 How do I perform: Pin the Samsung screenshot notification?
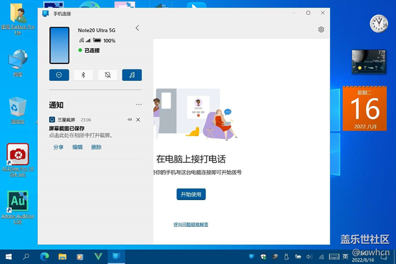pyautogui.click(x=129, y=120)
